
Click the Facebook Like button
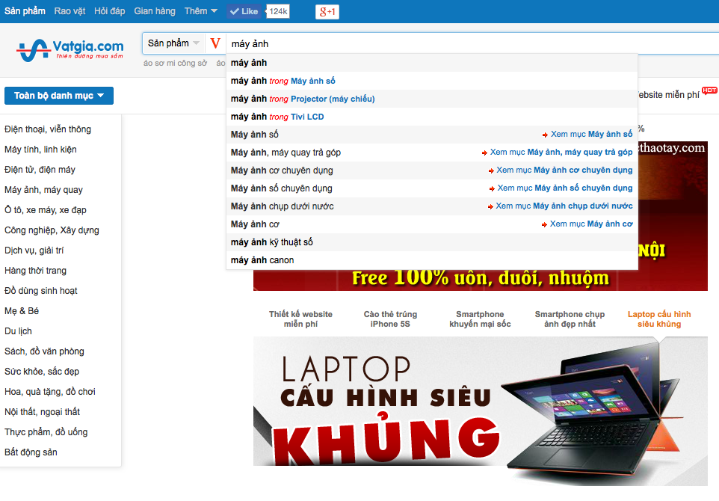[244, 11]
